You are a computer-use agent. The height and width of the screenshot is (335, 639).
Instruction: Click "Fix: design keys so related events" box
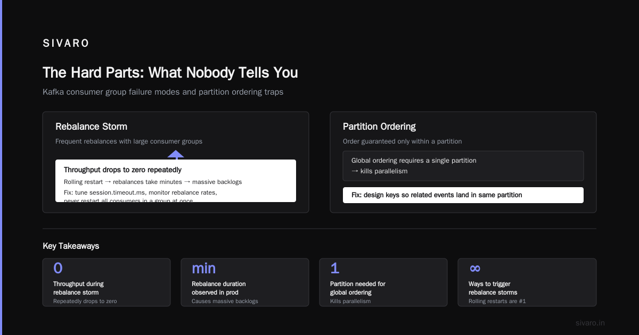click(463, 195)
